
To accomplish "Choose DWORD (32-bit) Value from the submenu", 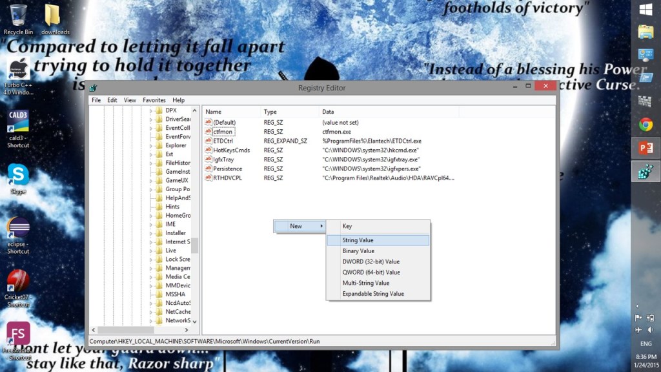I will coord(371,261).
